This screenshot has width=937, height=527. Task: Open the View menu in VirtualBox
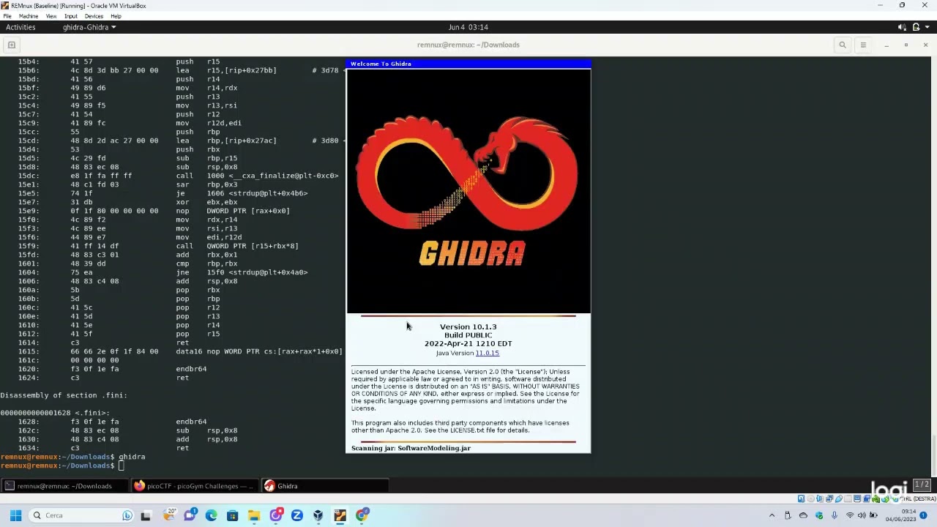51,16
